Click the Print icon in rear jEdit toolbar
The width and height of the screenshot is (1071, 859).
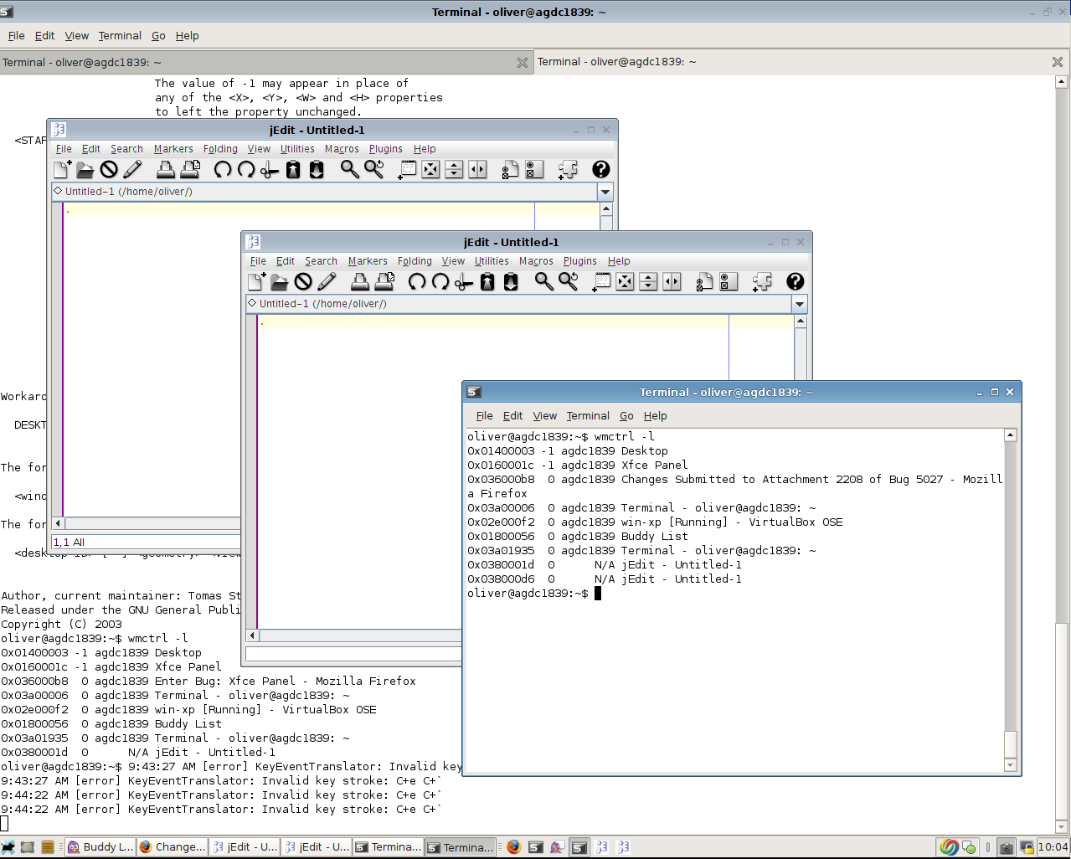pyautogui.click(x=166, y=170)
